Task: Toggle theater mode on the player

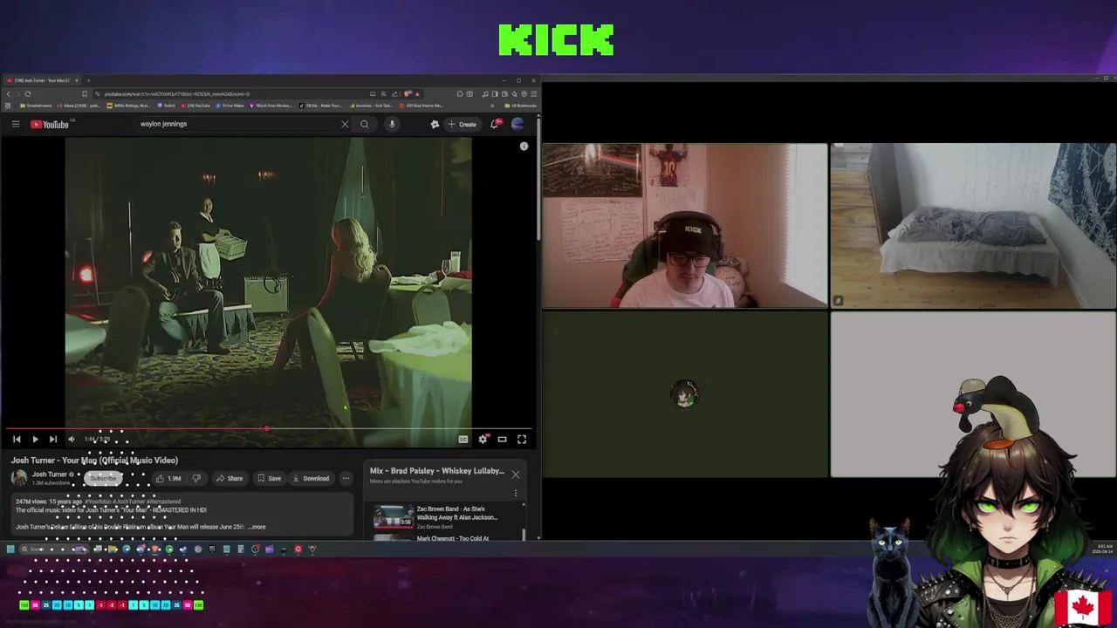Action: 502,440
